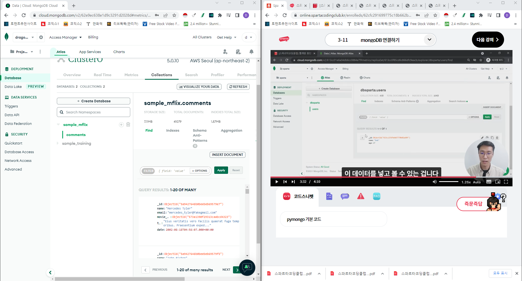The height and width of the screenshot is (281, 522).
Task: Toggle picture-in-picture for the lecture video
Action: 498,182
